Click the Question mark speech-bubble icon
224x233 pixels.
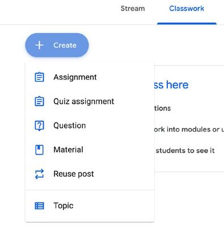(39, 126)
